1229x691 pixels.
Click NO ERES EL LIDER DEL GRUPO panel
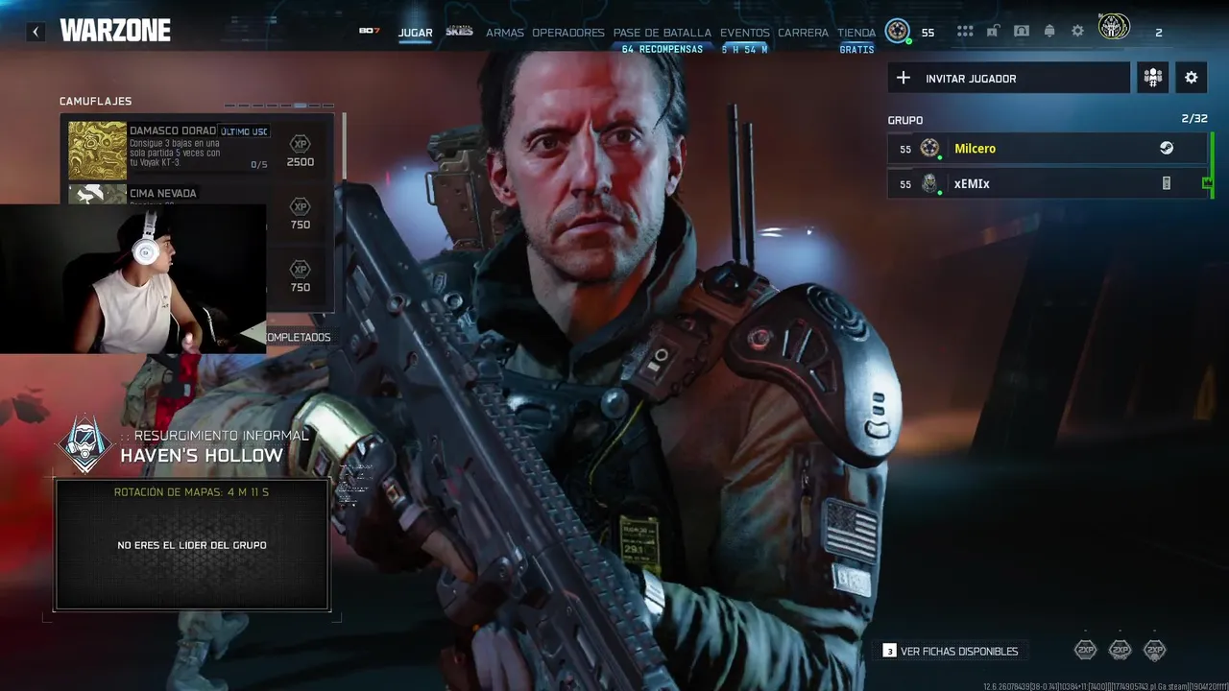coord(192,545)
